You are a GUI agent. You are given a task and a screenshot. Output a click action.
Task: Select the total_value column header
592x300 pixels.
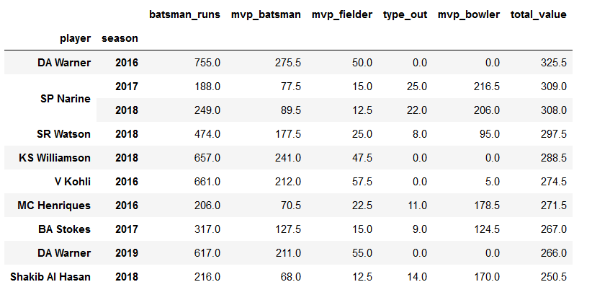539,14
